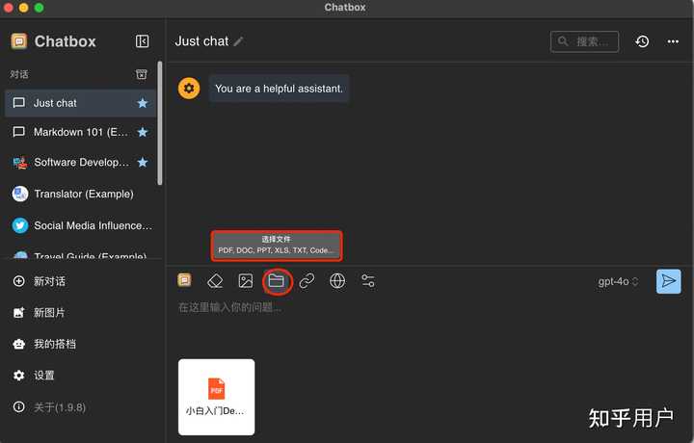Open the Just chat conversation
694x443 pixels.
click(80, 103)
